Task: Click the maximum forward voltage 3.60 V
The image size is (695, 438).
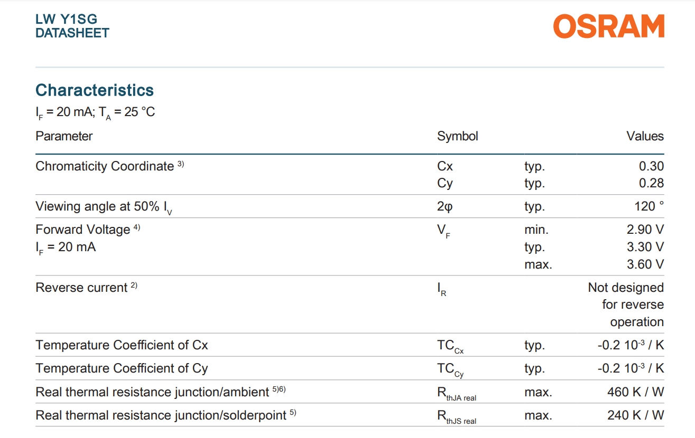Action: [645, 264]
